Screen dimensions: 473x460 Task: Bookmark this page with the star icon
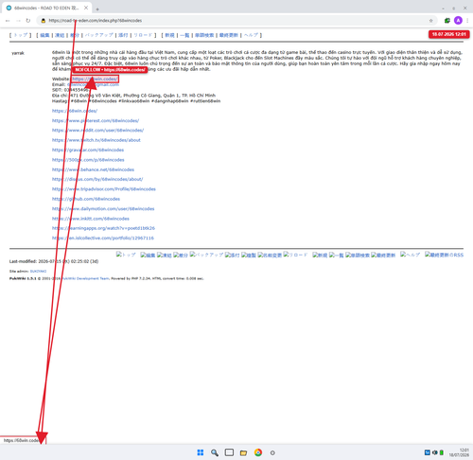point(430,21)
